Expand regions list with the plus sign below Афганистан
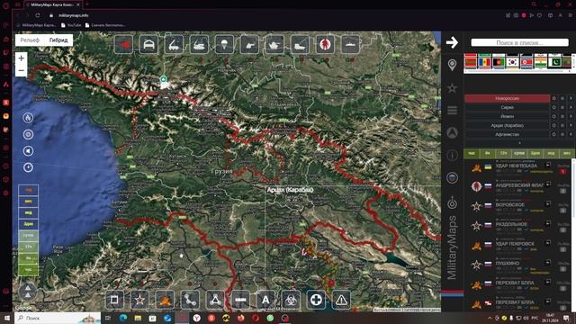Viewport: 576px width, 324px height. click(519, 143)
